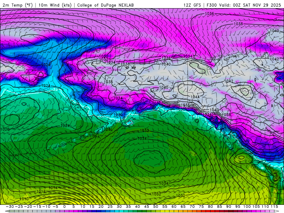Click the -15 tick on the temperature scale
The width and height of the screenshot is (284, 213).
point(37,207)
